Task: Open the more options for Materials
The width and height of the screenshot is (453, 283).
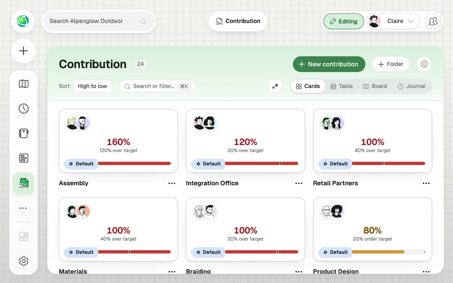Action: 172,272
